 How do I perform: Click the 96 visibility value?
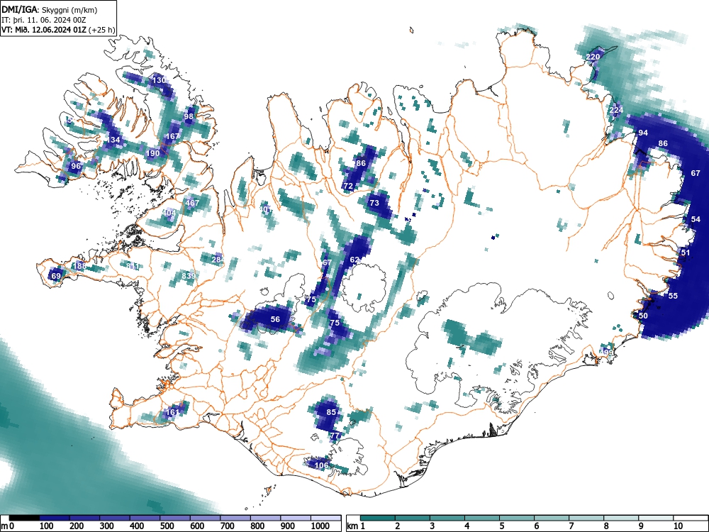[x=76, y=166]
